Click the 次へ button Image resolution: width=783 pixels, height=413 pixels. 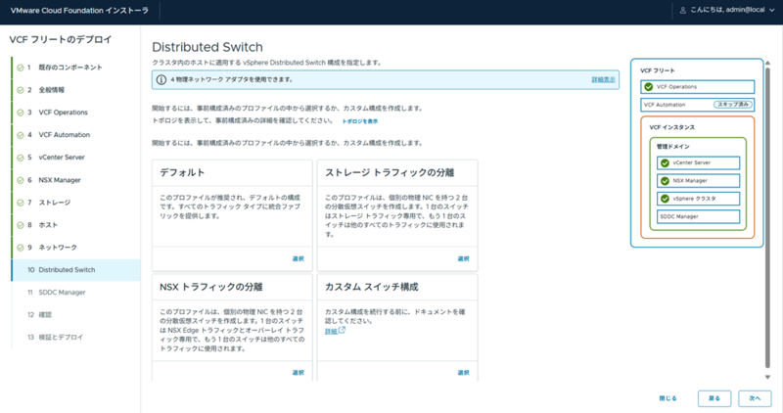pos(755,398)
